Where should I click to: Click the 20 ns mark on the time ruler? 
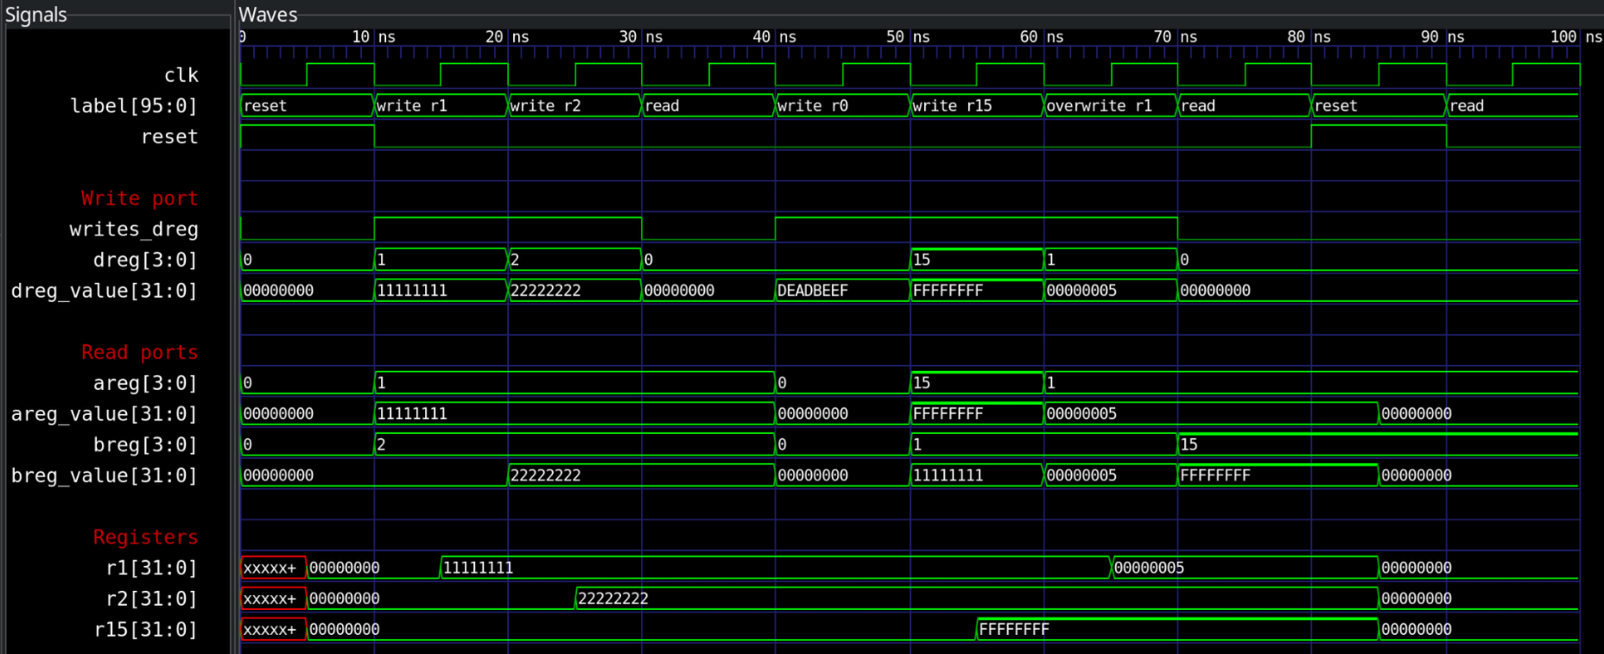coord(508,37)
